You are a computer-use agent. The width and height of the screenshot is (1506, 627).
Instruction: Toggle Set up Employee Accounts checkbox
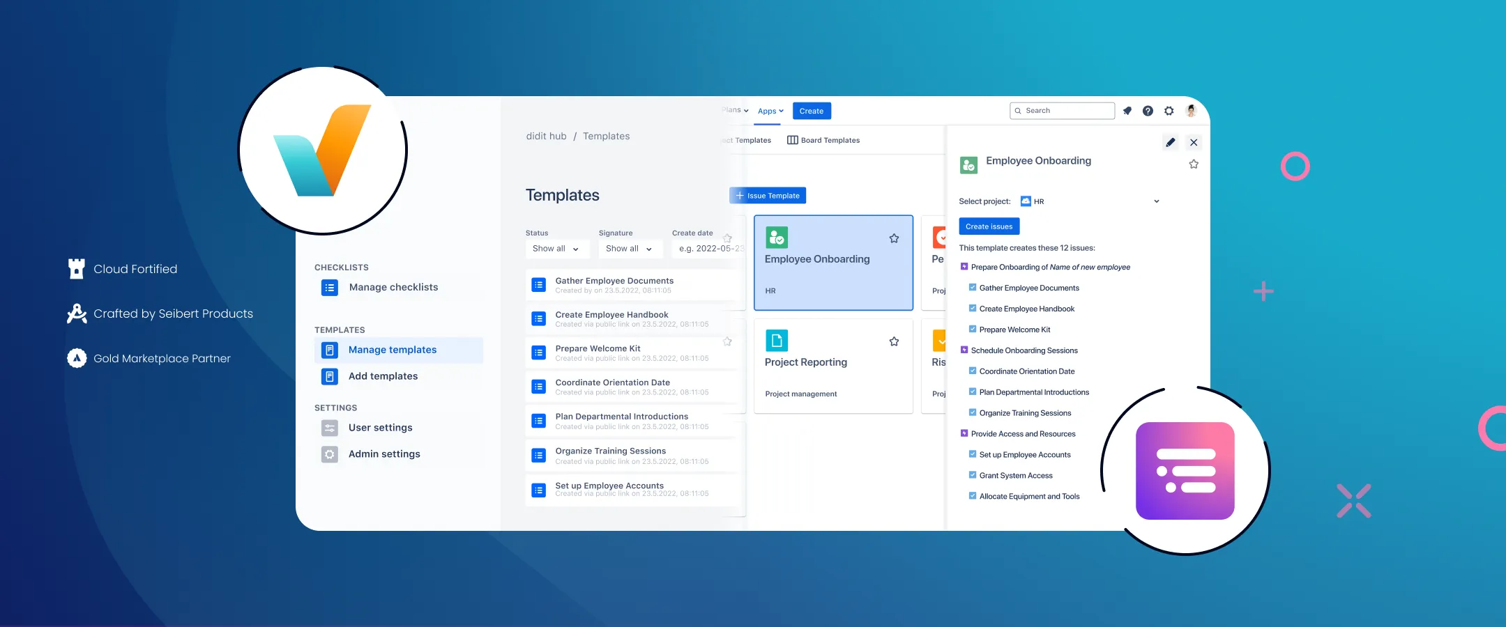click(973, 454)
